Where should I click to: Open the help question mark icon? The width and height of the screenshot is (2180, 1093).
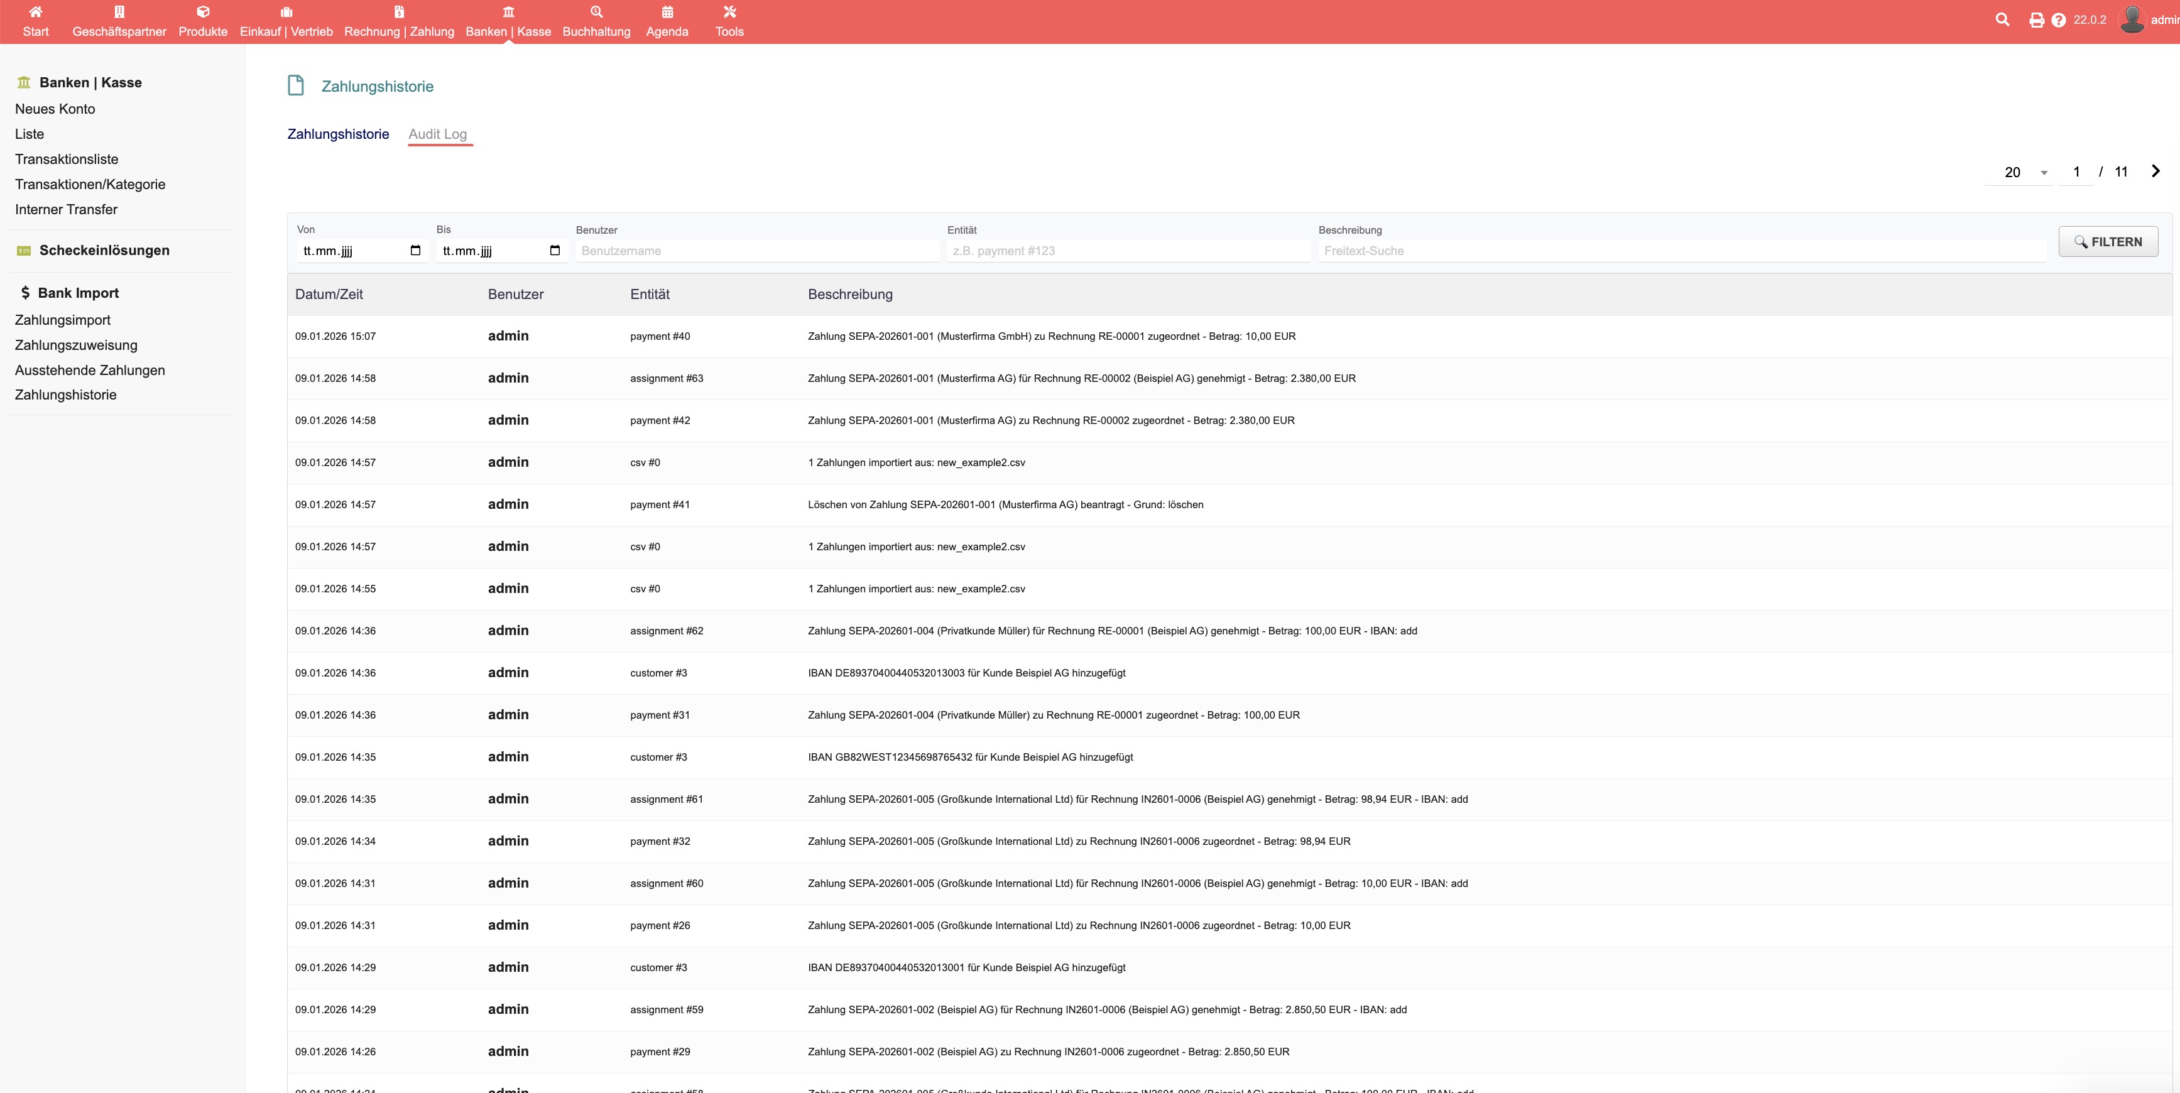click(2058, 19)
